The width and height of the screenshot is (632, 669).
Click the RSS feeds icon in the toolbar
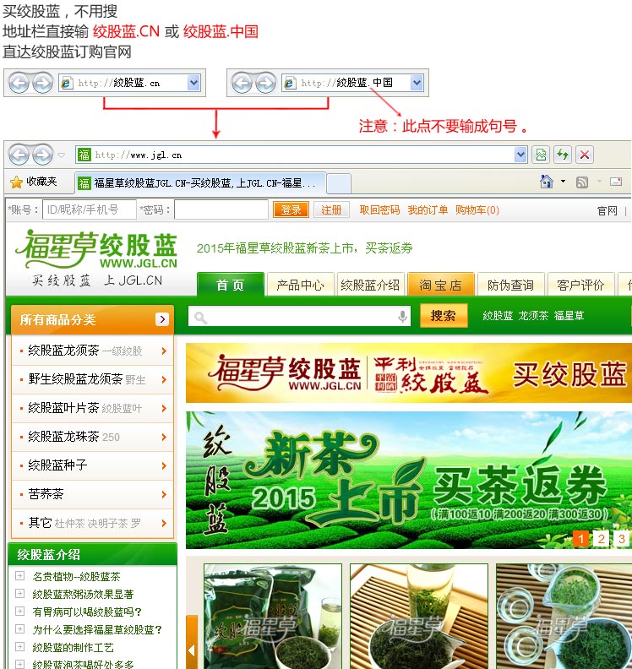[582, 182]
